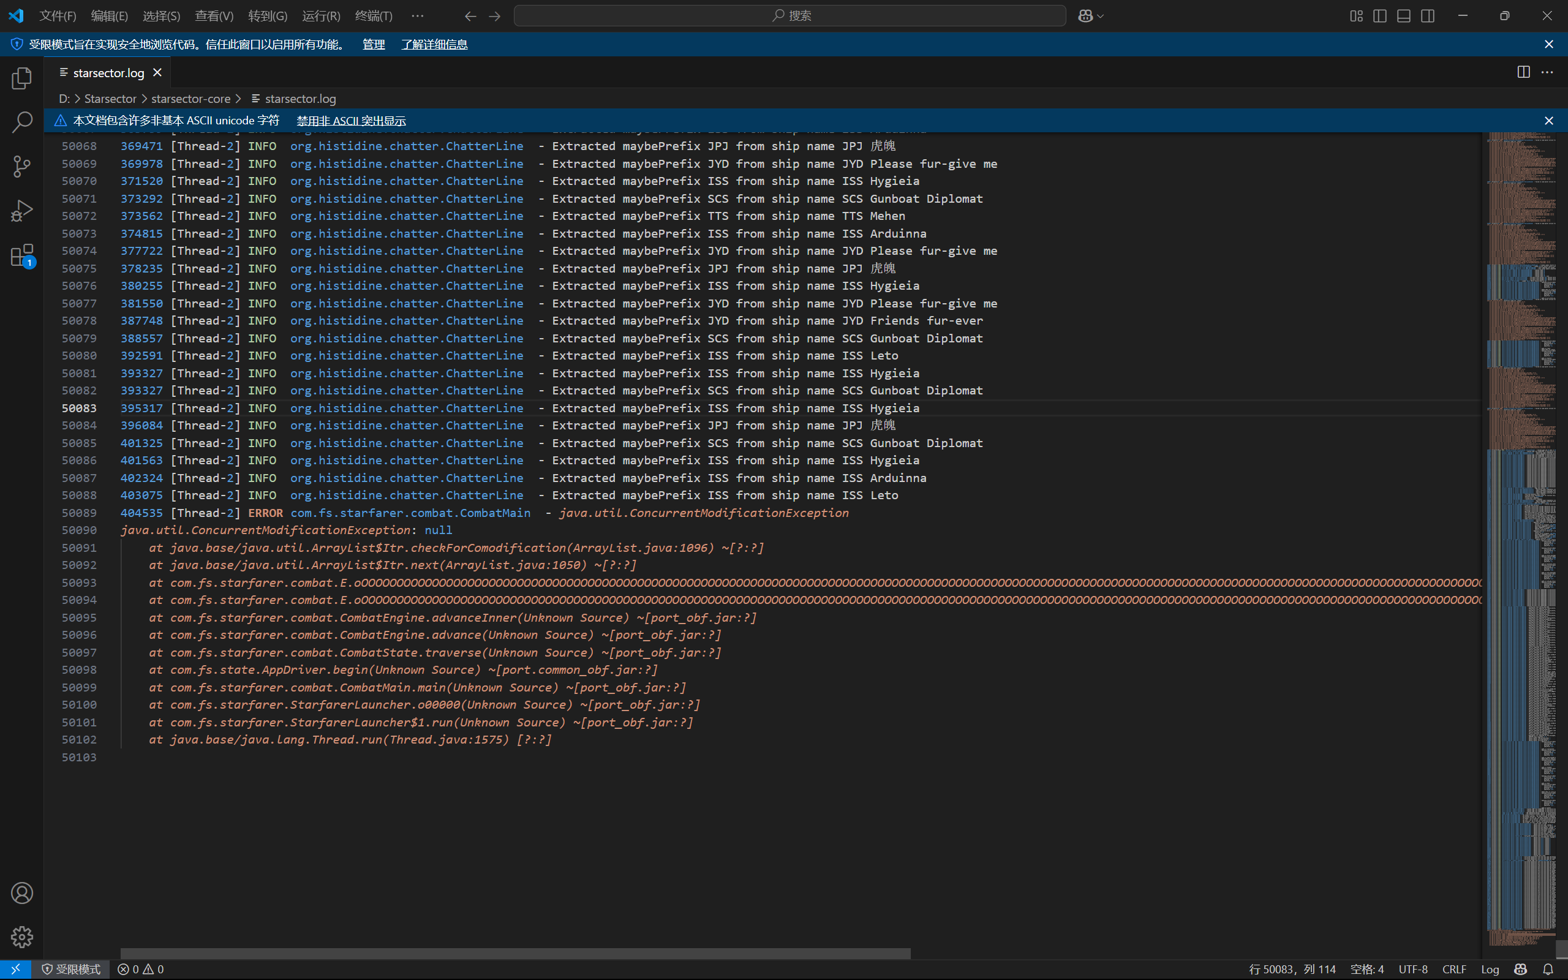Split the editor to the right
Viewport: 1568px width, 980px height.
pos(1523,72)
